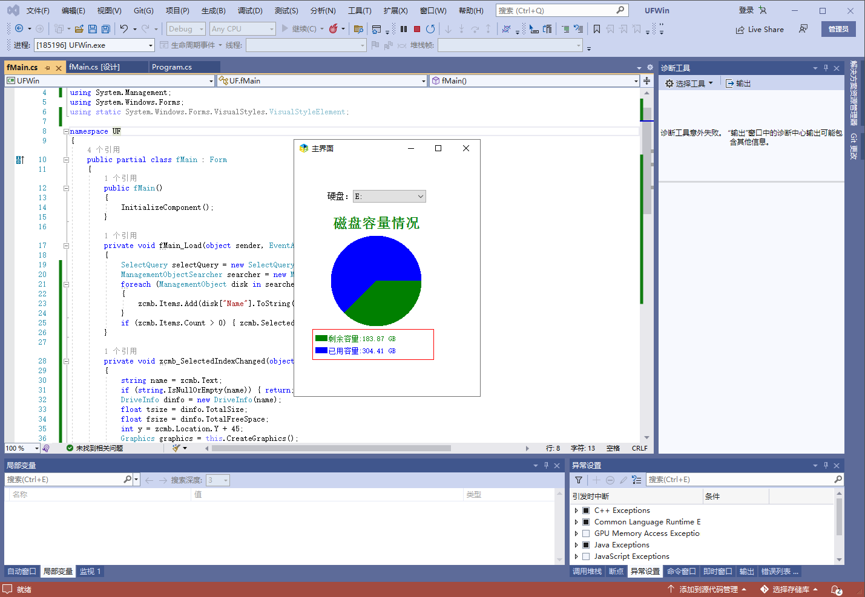Toggle C++ Exceptions checkbox
Image resolution: width=865 pixels, height=597 pixels.
coord(586,511)
